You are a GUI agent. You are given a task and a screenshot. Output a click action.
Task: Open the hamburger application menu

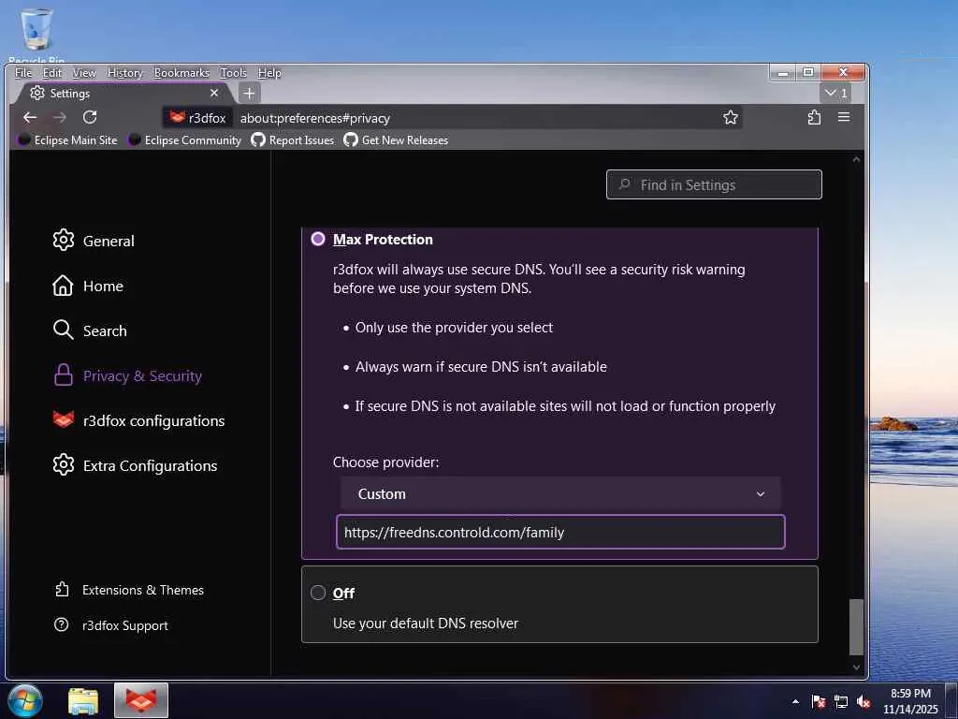tap(844, 117)
